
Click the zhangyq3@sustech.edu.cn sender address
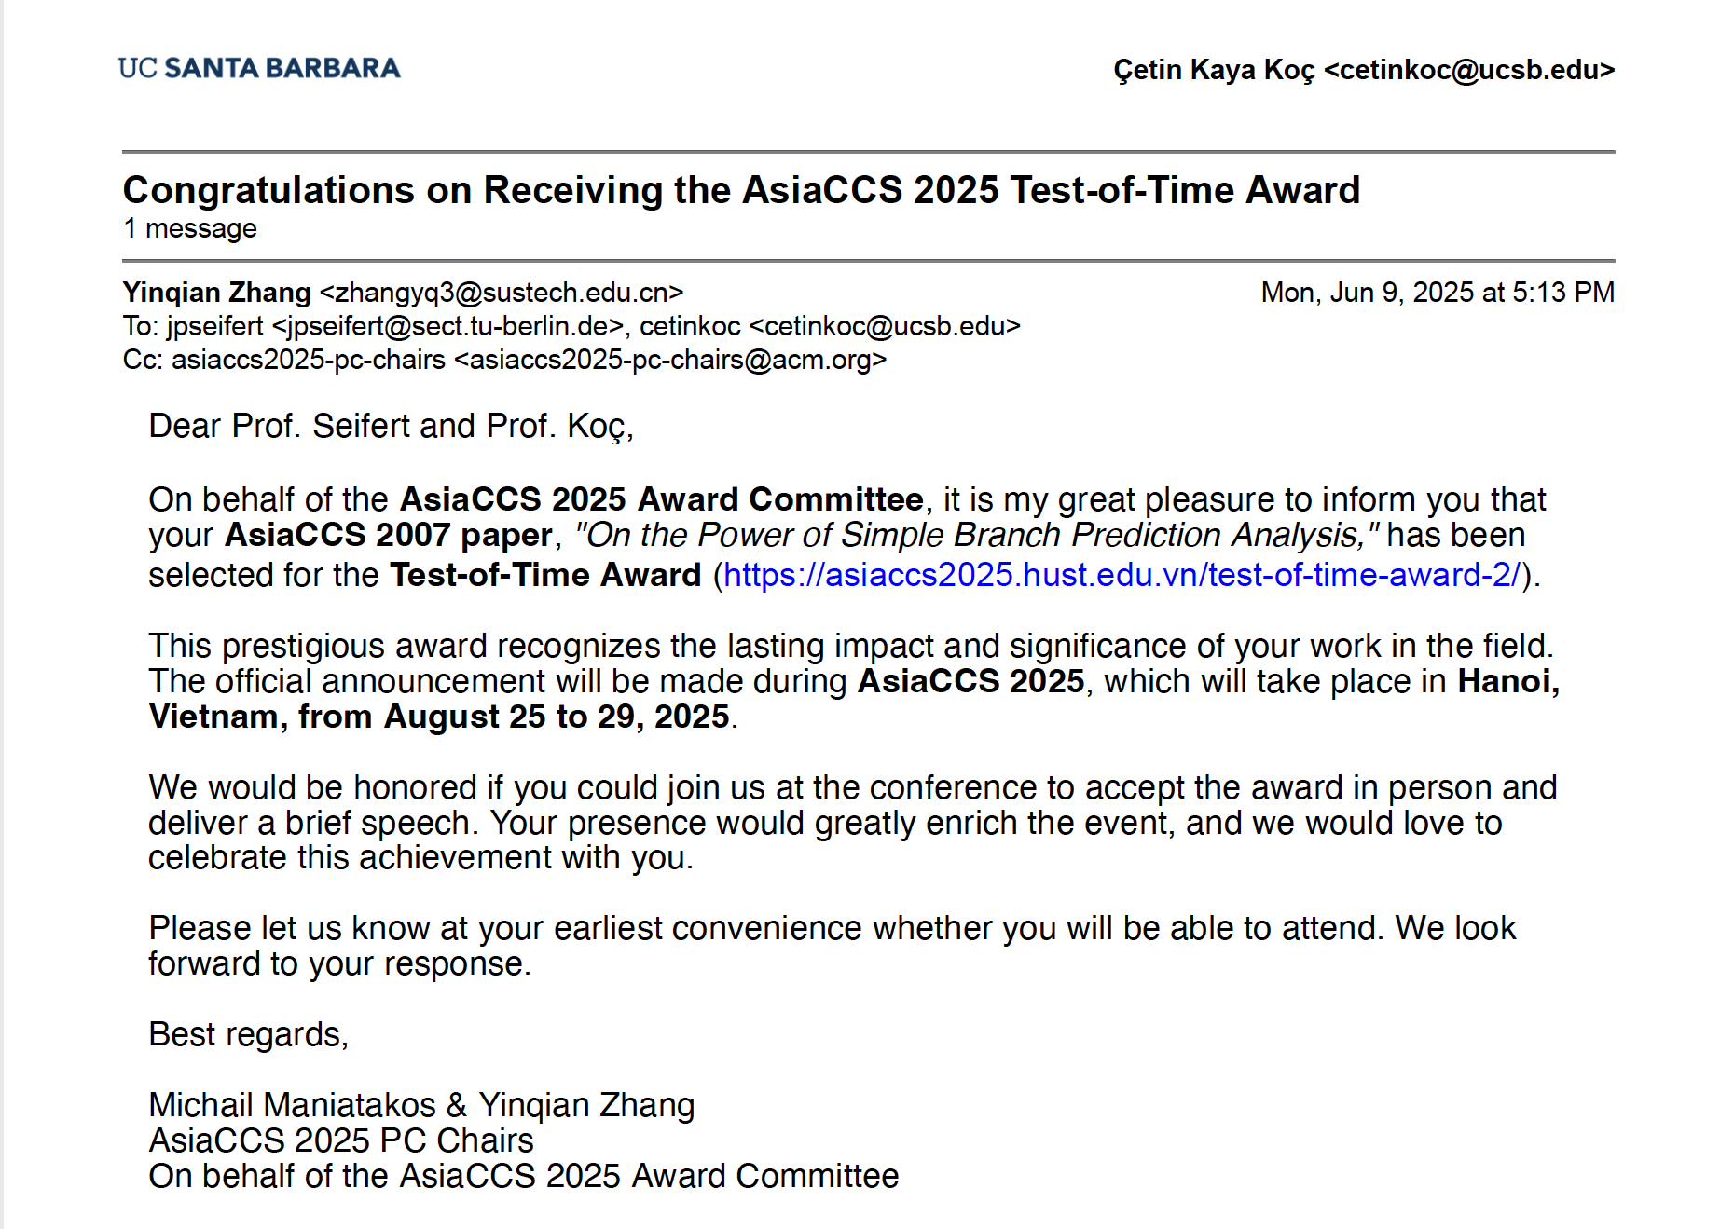point(502,293)
